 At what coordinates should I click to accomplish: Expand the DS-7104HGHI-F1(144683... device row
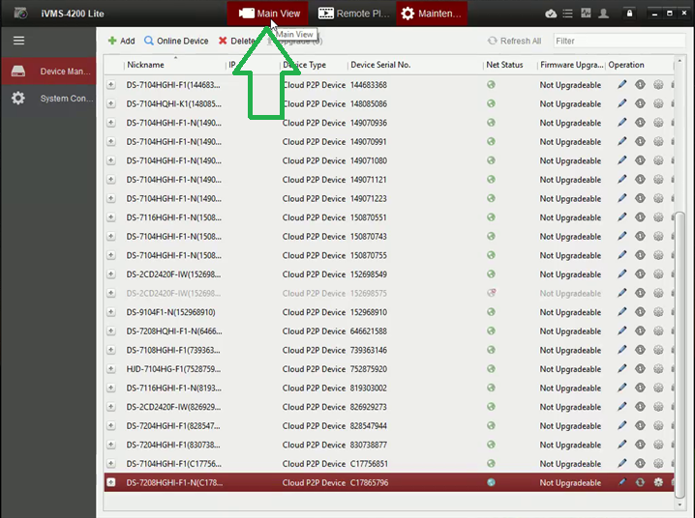[110, 84]
